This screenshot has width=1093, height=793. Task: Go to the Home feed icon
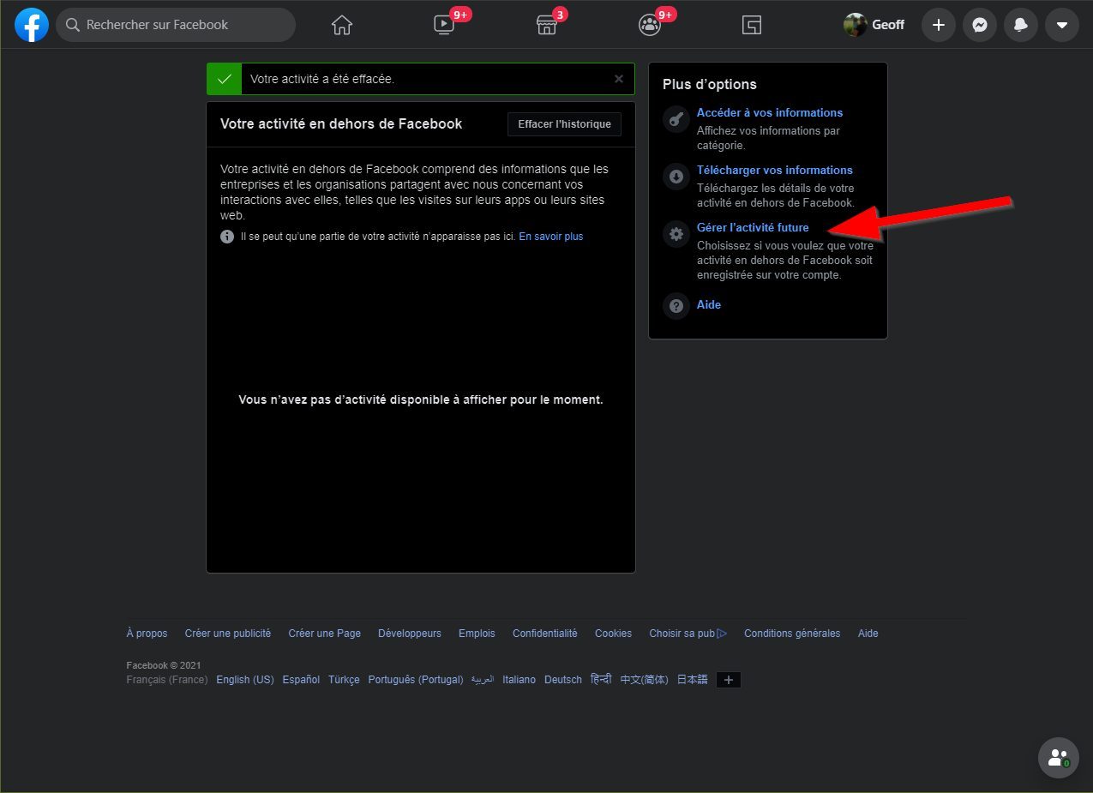pyautogui.click(x=342, y=25)
